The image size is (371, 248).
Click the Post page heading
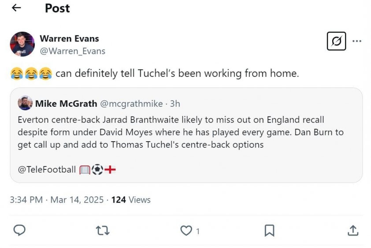[x=57, y=8]
